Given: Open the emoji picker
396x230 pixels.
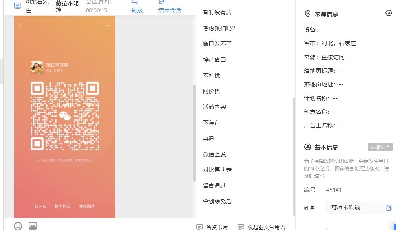Looking at the screenshot, I should [x=18, y=226].
